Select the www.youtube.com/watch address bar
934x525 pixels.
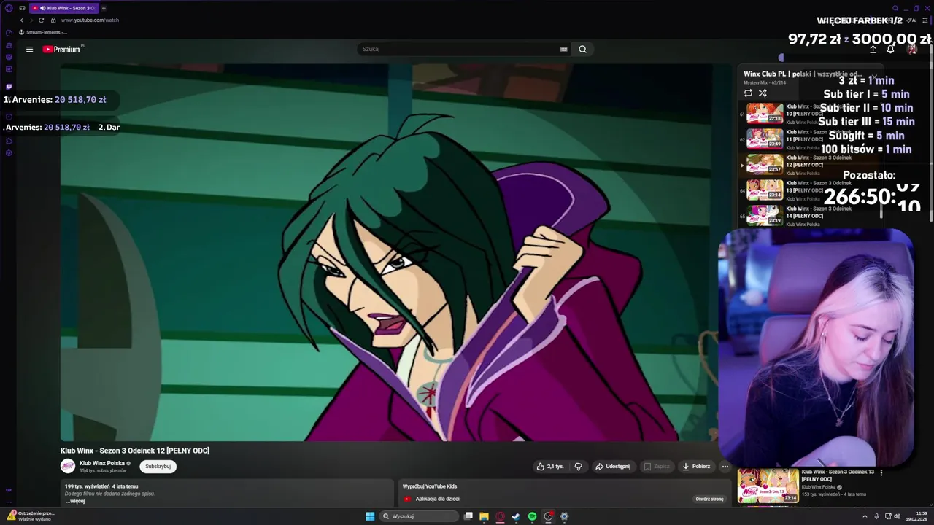coord(90,20)
